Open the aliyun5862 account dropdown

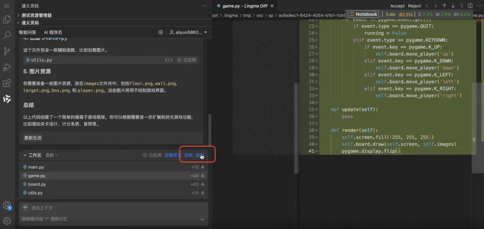coord(188,32)
